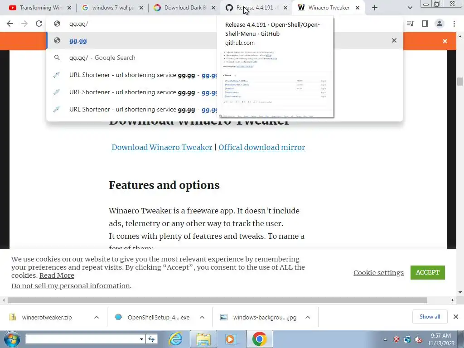Close the Winaero Tweaker tab
Screen dimensions: 464x348
(x=358, y=8)
